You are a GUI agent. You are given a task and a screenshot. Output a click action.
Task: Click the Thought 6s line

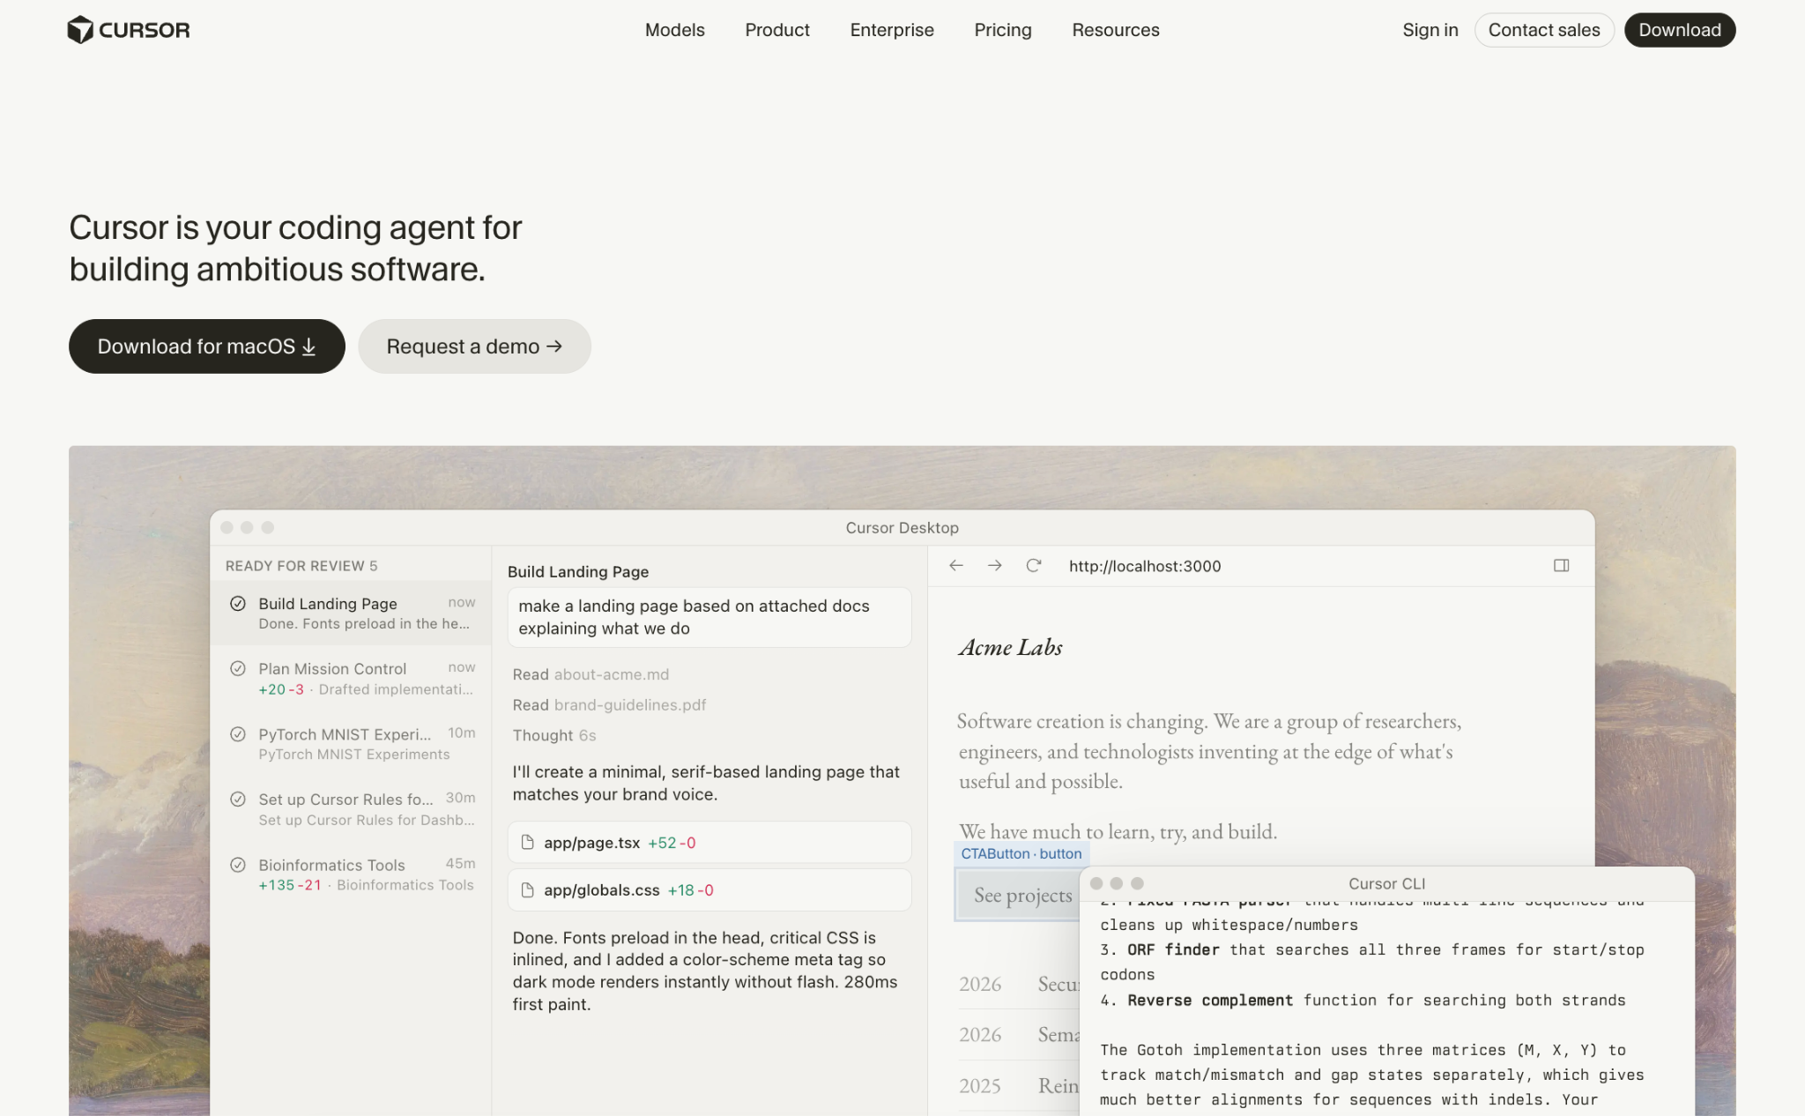point(554,735)
